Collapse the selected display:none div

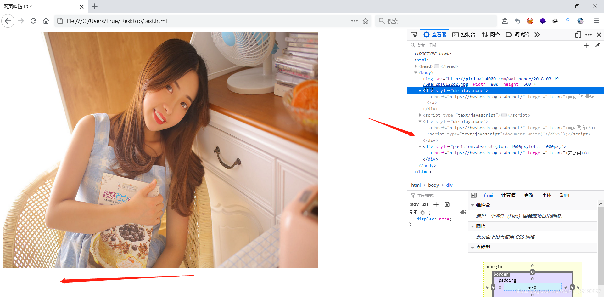[420, 91]
